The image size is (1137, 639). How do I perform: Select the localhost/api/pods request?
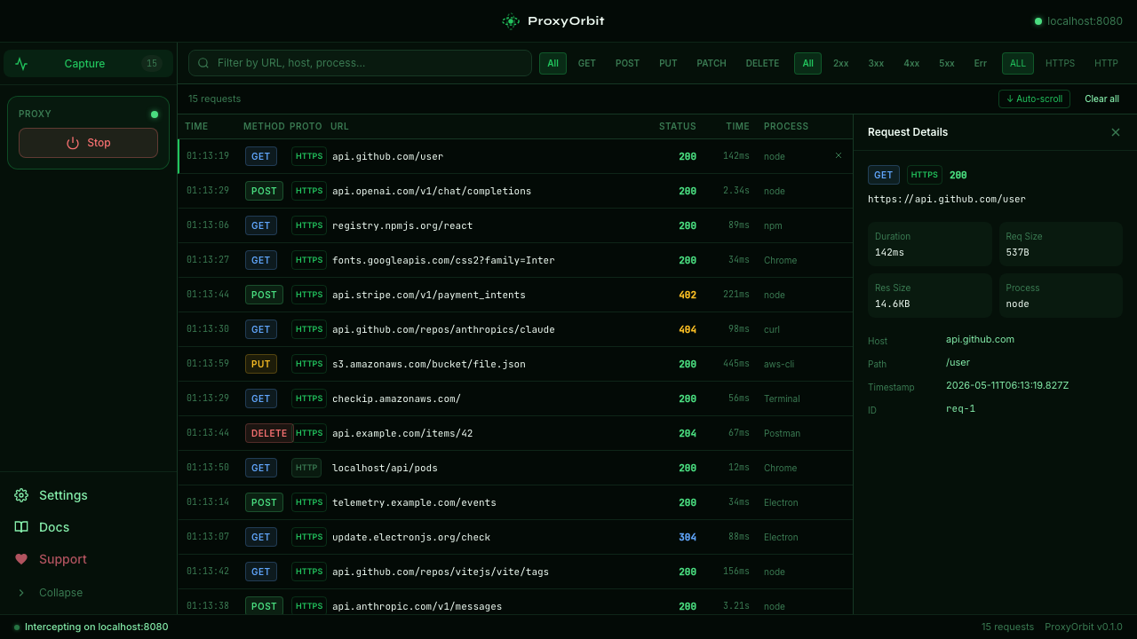515,468
